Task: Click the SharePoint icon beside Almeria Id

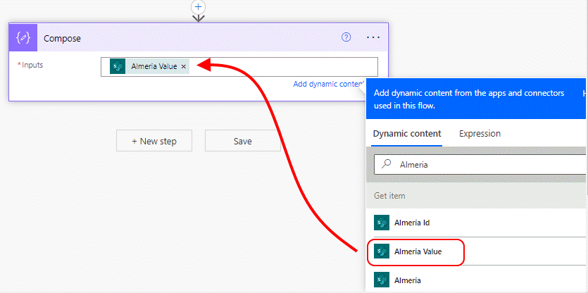Action: click(x=382, y=223)
